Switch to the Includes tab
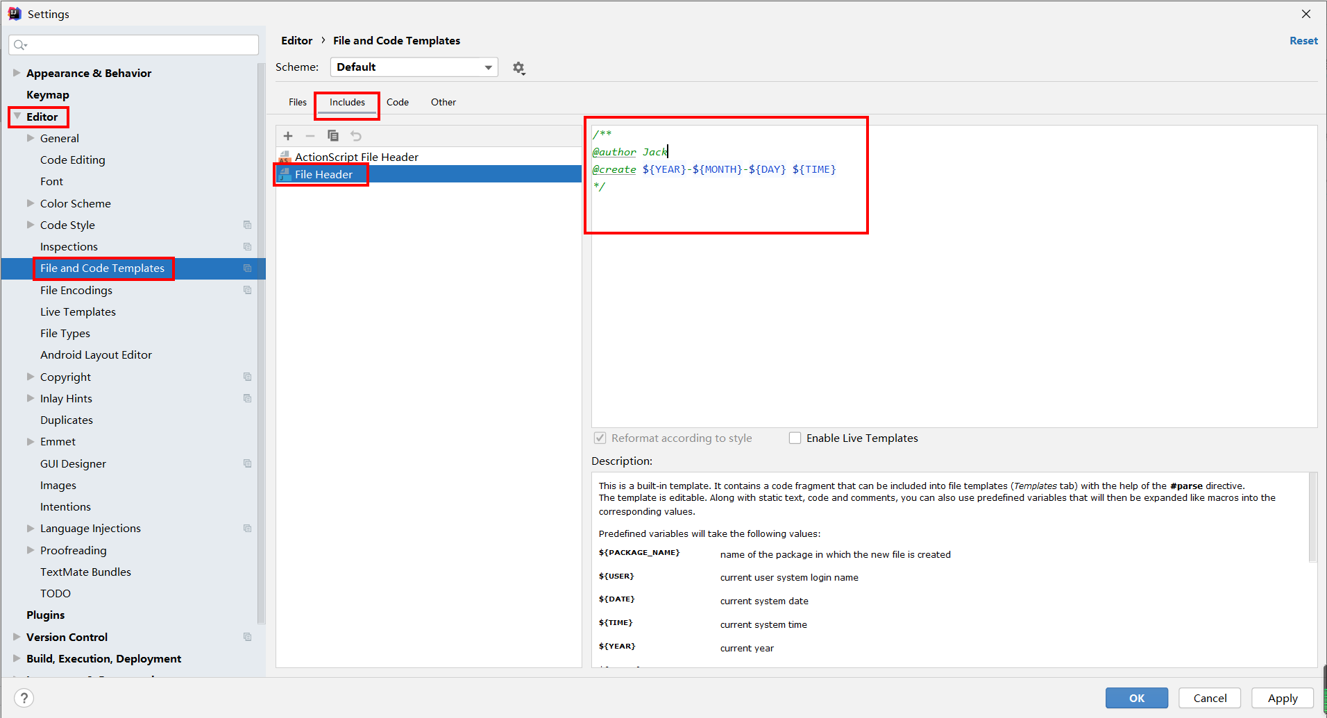 [347, 102]
